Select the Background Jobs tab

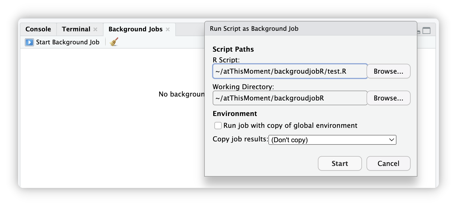coord(135,29)
